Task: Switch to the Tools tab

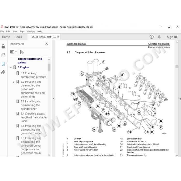Action: 19,37
